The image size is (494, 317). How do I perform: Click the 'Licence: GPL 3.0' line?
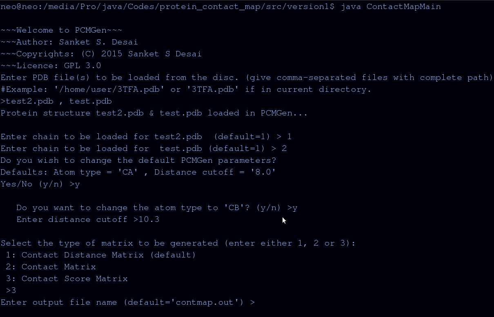51,66
